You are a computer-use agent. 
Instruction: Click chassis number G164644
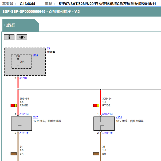point(28,4)
